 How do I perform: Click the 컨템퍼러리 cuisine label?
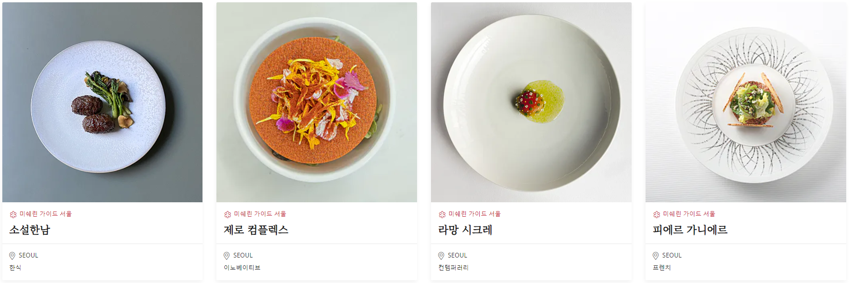pos(453,268)
